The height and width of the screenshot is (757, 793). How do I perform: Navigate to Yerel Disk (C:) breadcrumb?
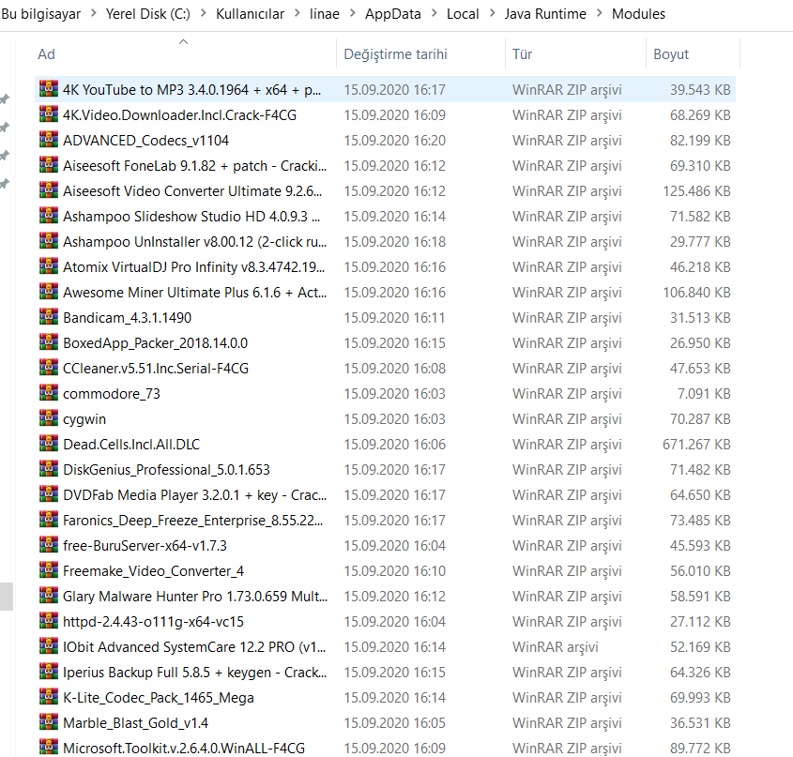tap(148, 14)
